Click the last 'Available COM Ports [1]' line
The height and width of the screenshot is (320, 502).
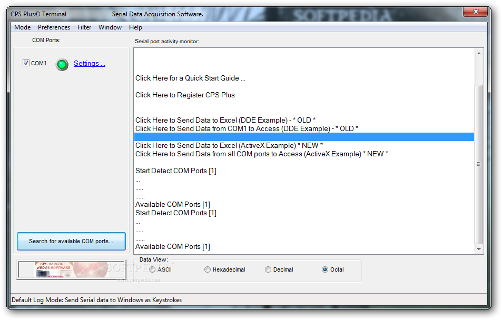173,247
